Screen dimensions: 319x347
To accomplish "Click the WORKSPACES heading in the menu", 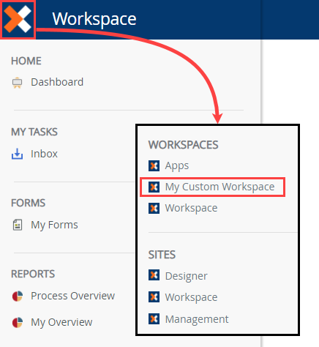I will click(x=183, y=145).
